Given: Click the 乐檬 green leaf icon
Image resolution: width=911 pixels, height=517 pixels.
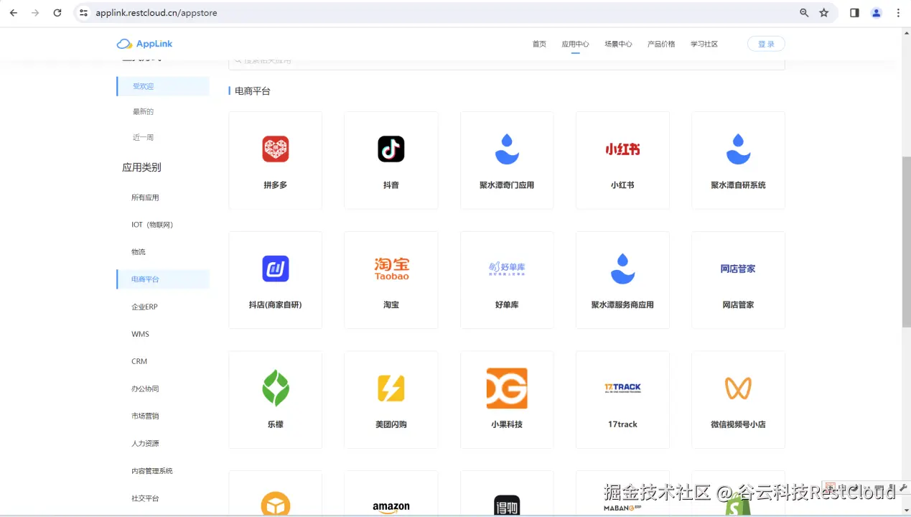Looking at the screenshot, I should click(276, 388).
